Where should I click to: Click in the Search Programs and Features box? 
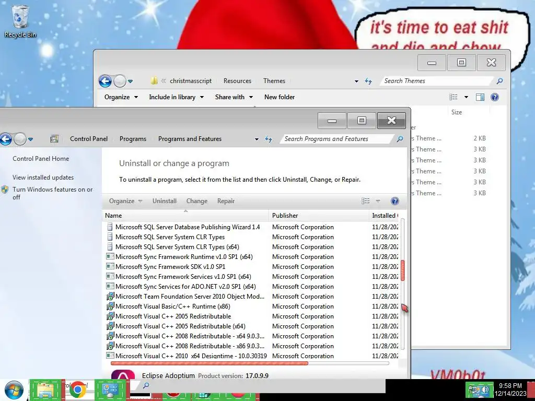pyautogui.click(x=336, y=139)
